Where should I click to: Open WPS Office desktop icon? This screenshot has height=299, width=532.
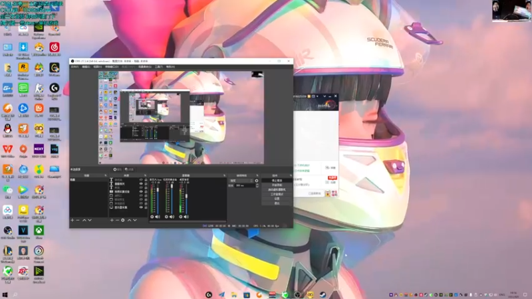7,149
